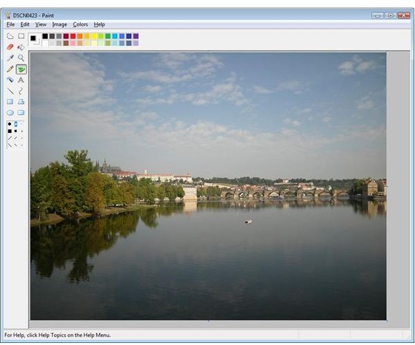This screenshot has height=345, width=415.
Task: Choose the purple color swatch
Action: pos(136,36)
